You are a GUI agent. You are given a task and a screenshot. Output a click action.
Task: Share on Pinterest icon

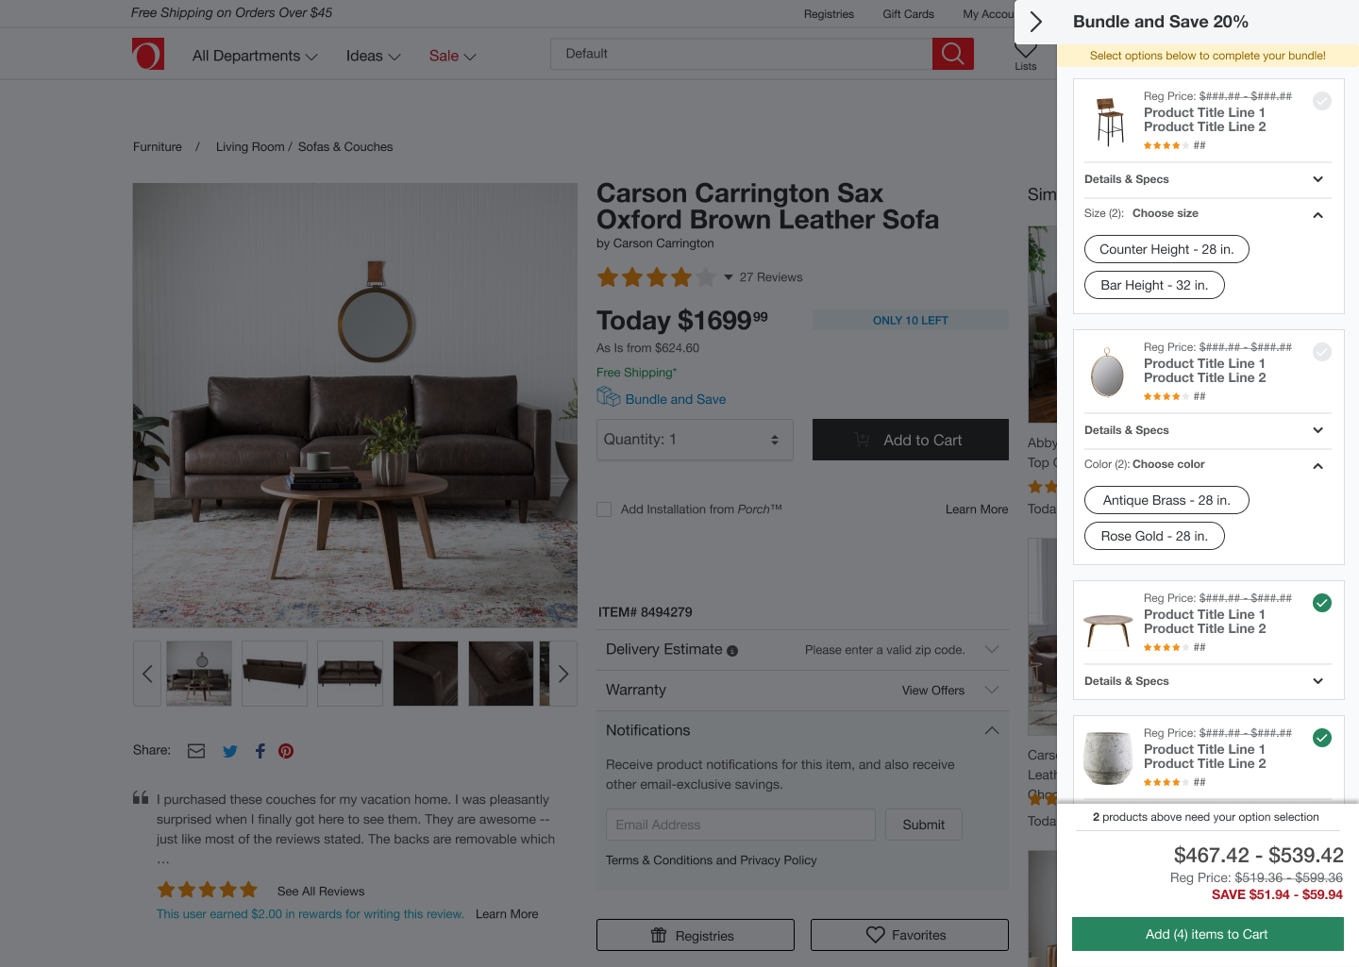pos(286,751)
